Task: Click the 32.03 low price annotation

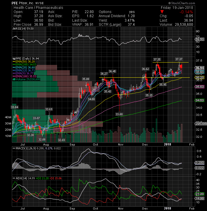Action: (62, 140)
